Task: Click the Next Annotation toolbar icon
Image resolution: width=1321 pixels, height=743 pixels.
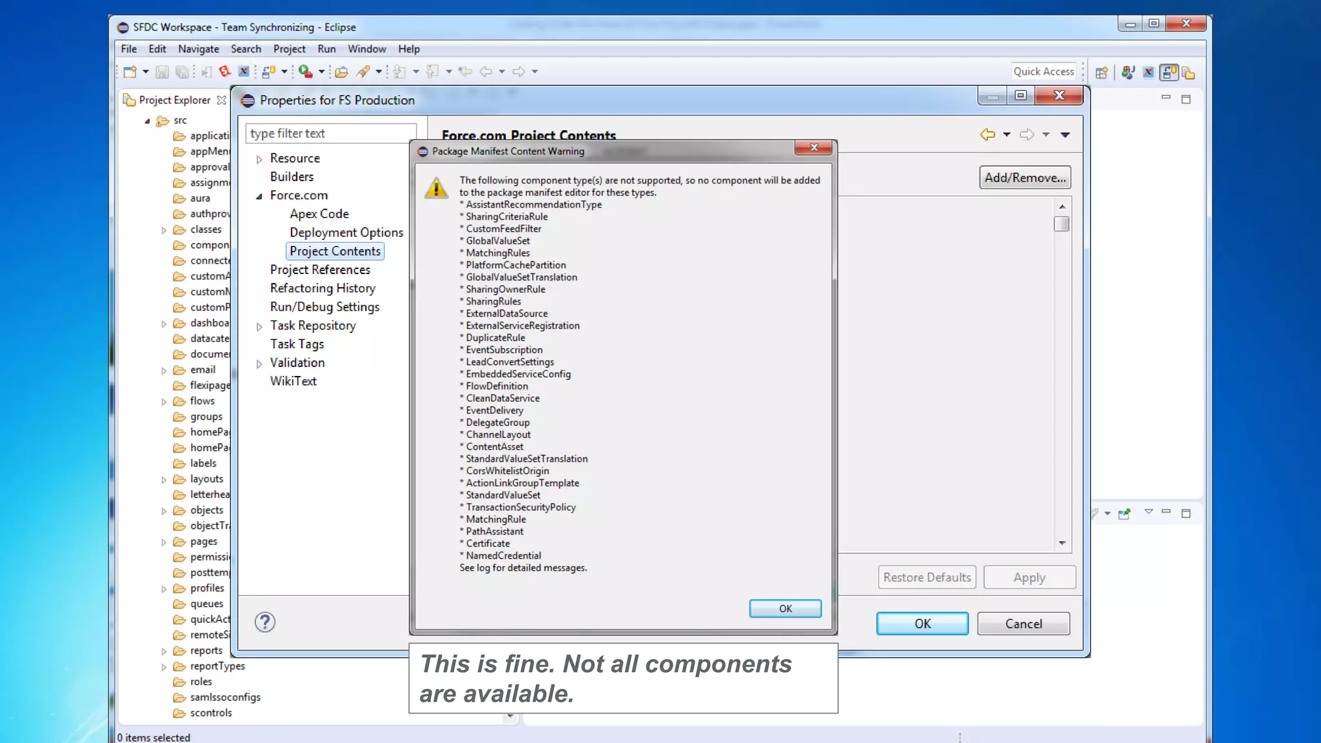Action: (x=400, y=72)
